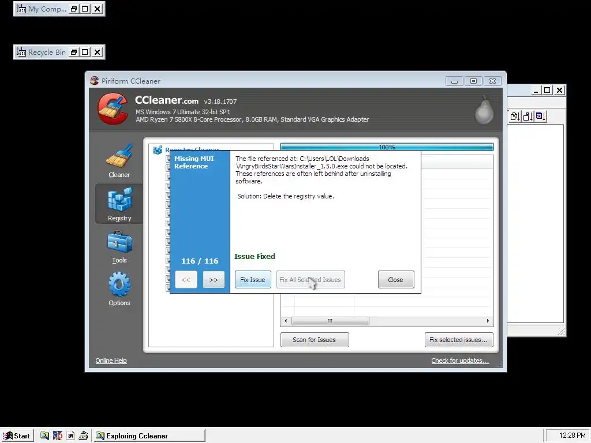Restore the minimized My Comp... window
The width and height of the screenshot is (591, 443).
point(74,9)
